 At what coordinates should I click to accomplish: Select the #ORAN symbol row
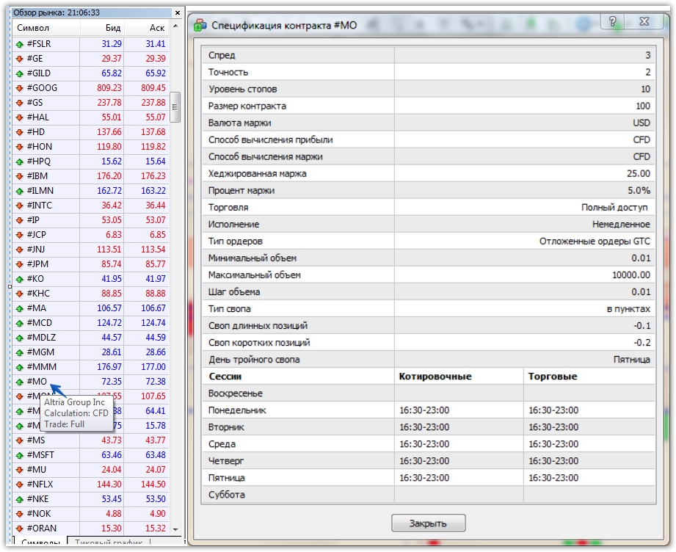pos(91,529)
